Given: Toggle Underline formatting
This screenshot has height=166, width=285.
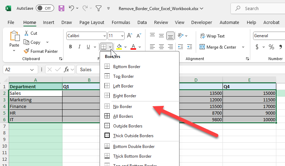Looking at the screenshot, I should [x=89, y=47].
